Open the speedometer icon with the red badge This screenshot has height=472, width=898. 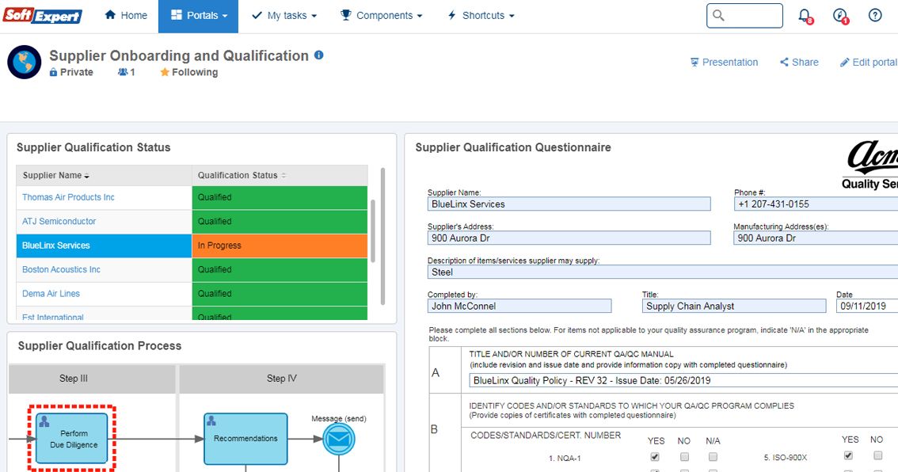click(x=839, y=16)
